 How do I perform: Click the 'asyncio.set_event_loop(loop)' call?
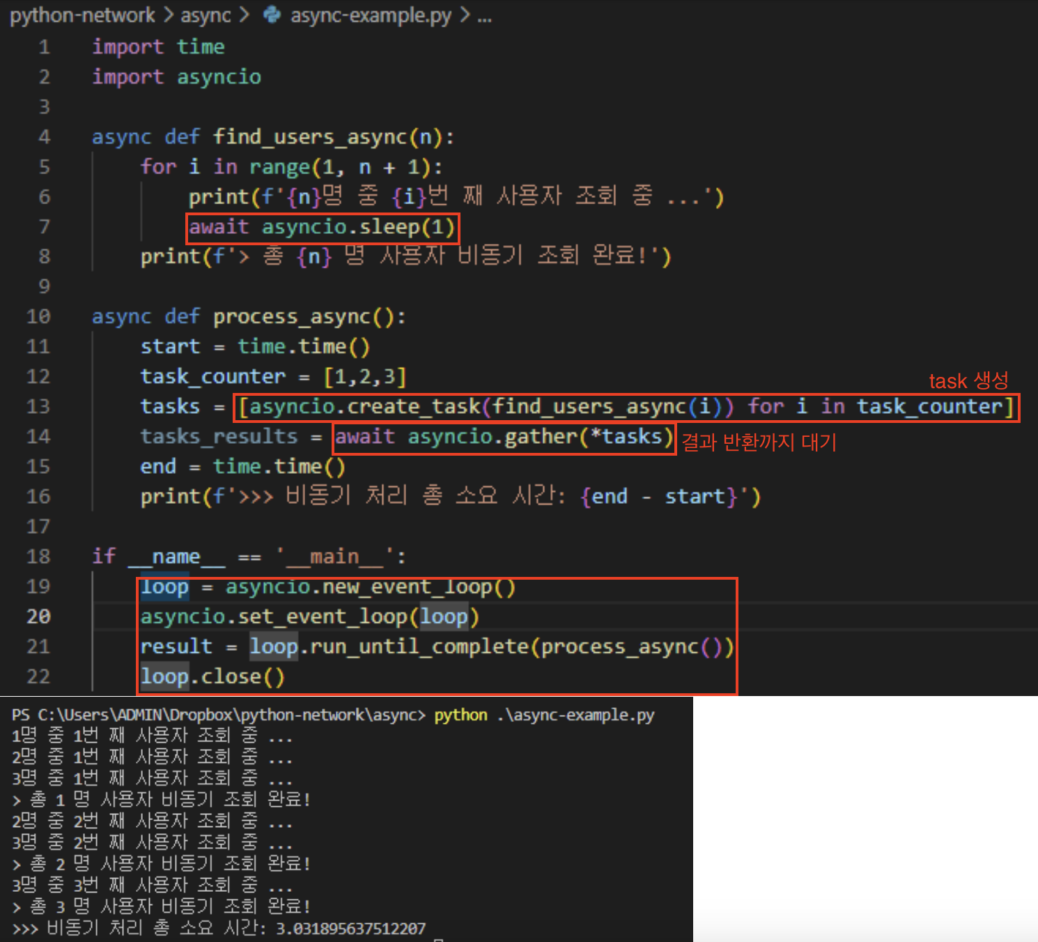click(310, 617)
